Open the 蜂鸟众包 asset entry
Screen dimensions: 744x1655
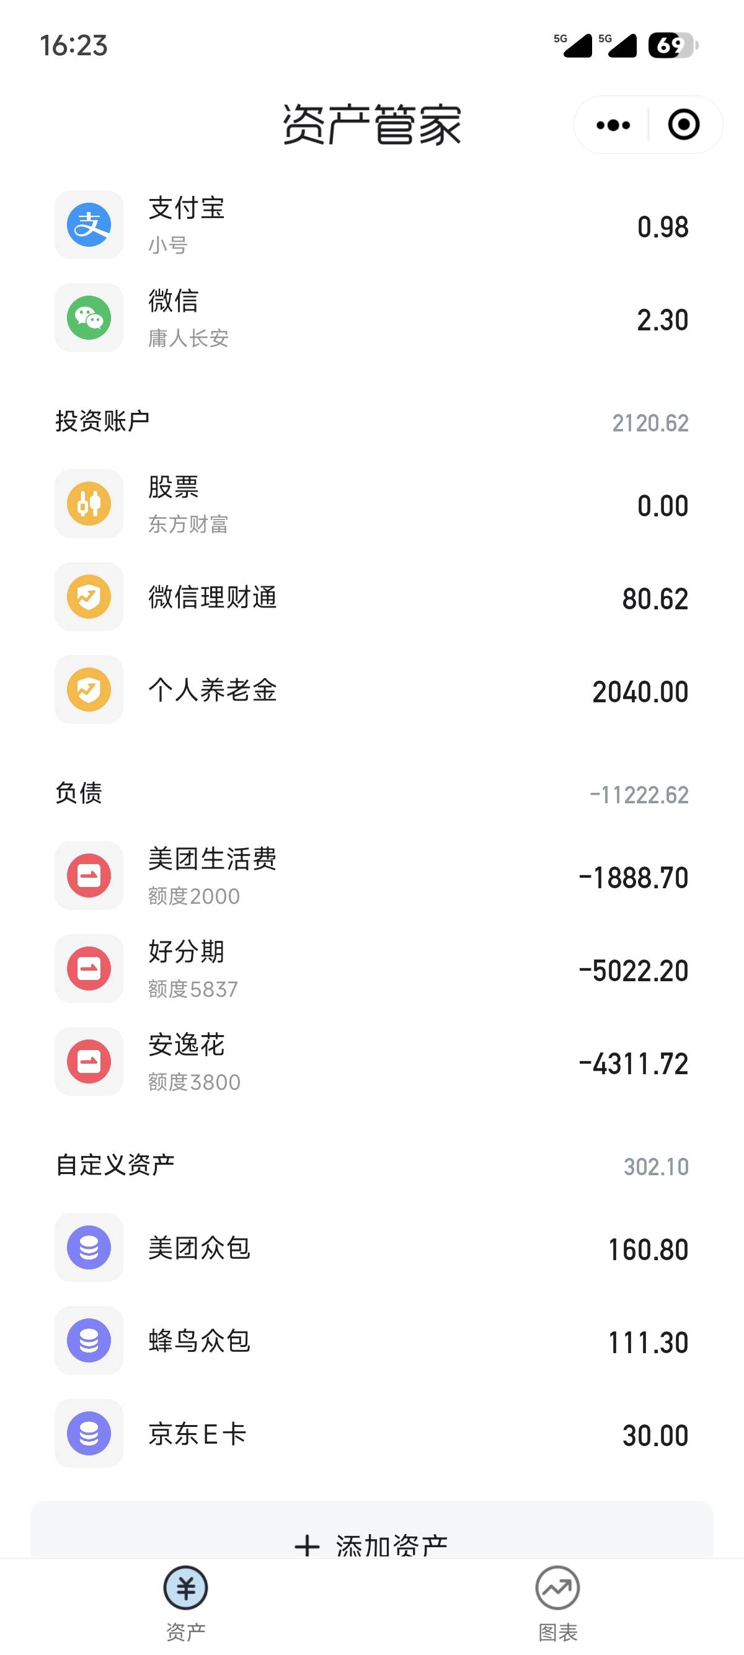371,1341
